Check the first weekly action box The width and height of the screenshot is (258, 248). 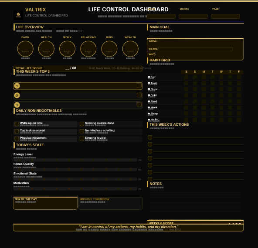pos(150,137)
